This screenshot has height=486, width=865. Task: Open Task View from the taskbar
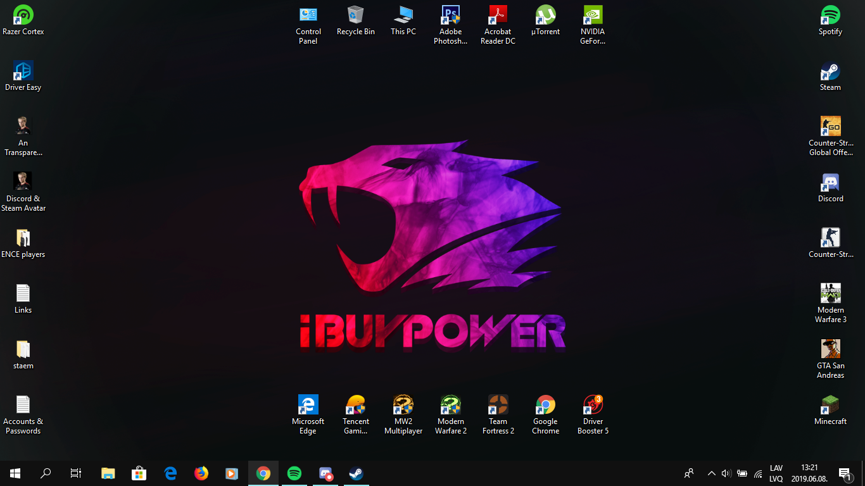pyautogui.click(x=76, y=473)
